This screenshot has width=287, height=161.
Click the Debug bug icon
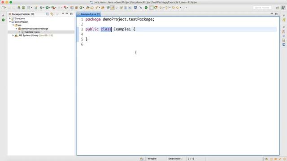(x=41, y=8)
